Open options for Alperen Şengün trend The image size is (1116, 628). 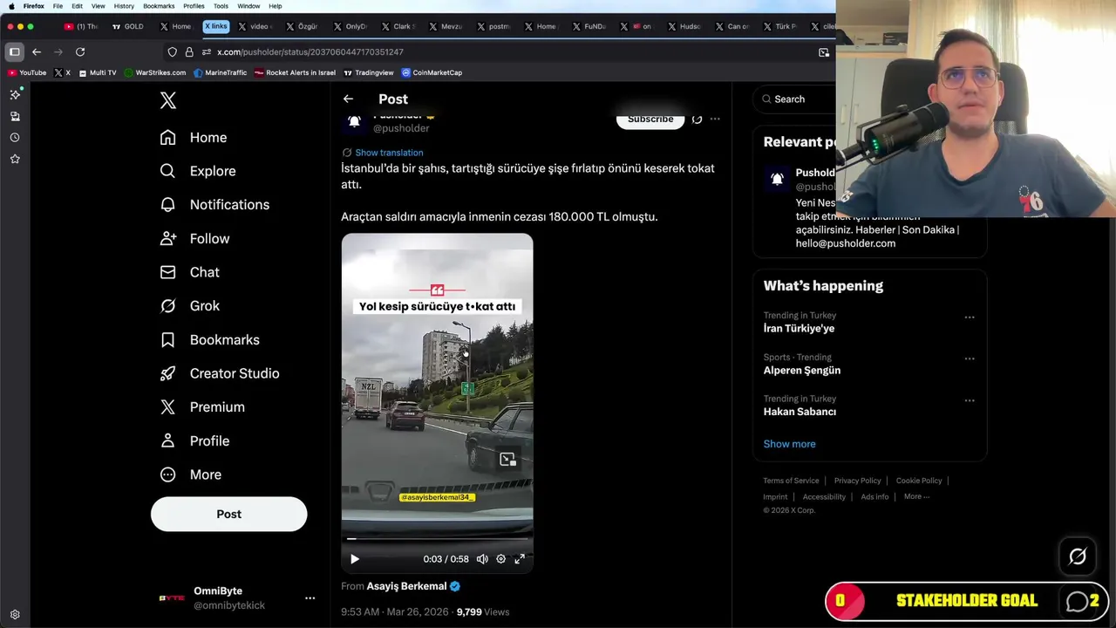[970, 359]
